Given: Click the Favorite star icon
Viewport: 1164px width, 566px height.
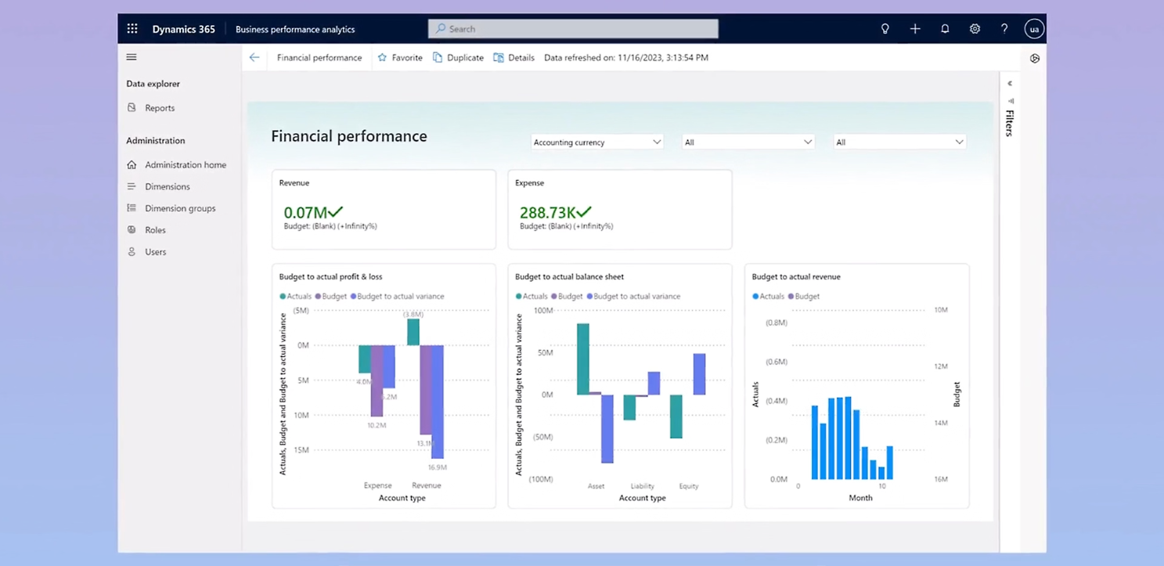Looking at the screenshot, I should (382, 57).
